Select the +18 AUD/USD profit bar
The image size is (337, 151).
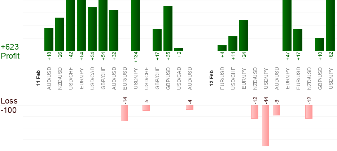point(49,39)
